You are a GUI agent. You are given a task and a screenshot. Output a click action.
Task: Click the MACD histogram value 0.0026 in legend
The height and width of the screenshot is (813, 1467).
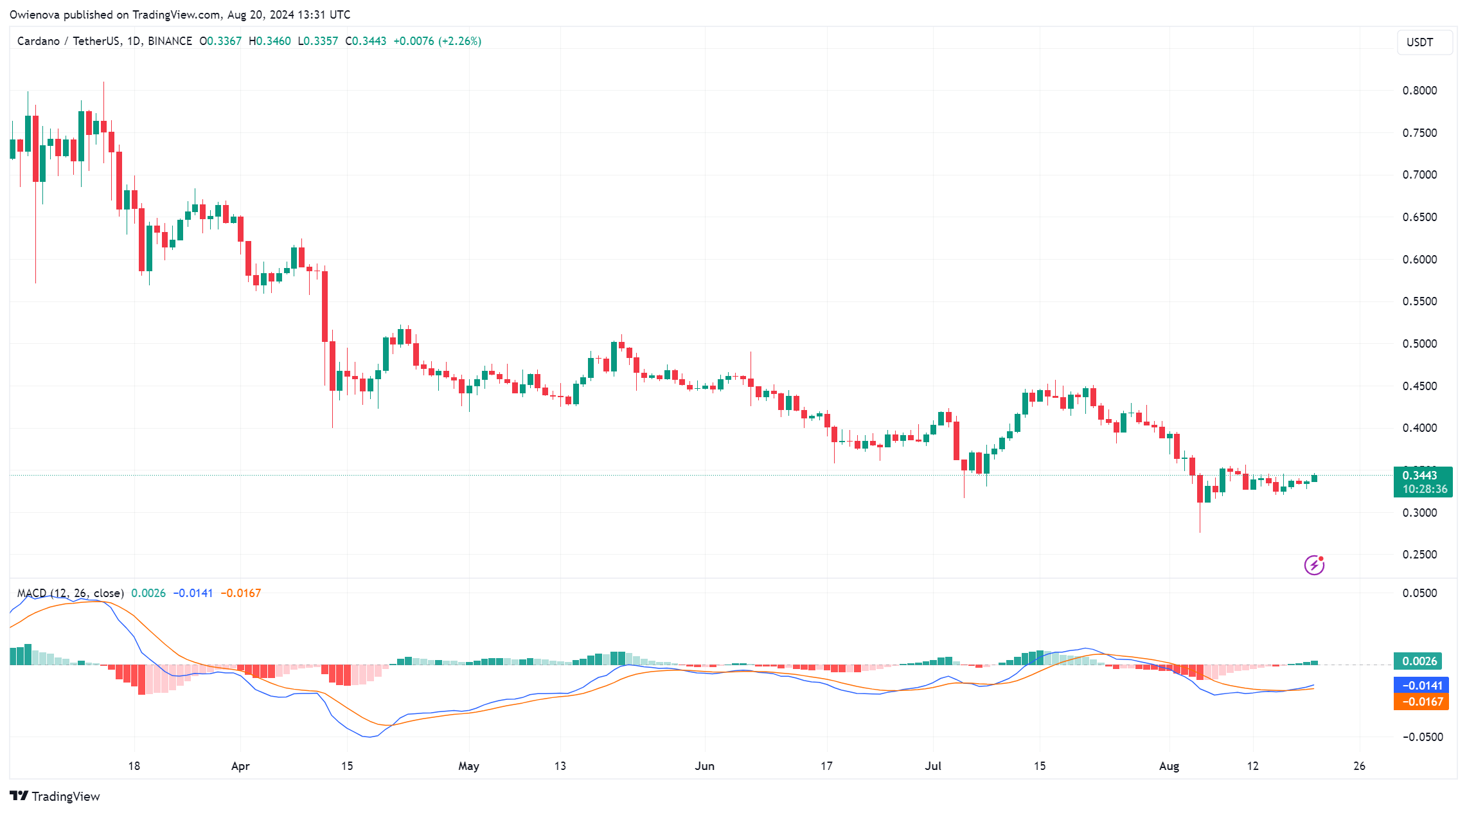[x=148, y=593]
